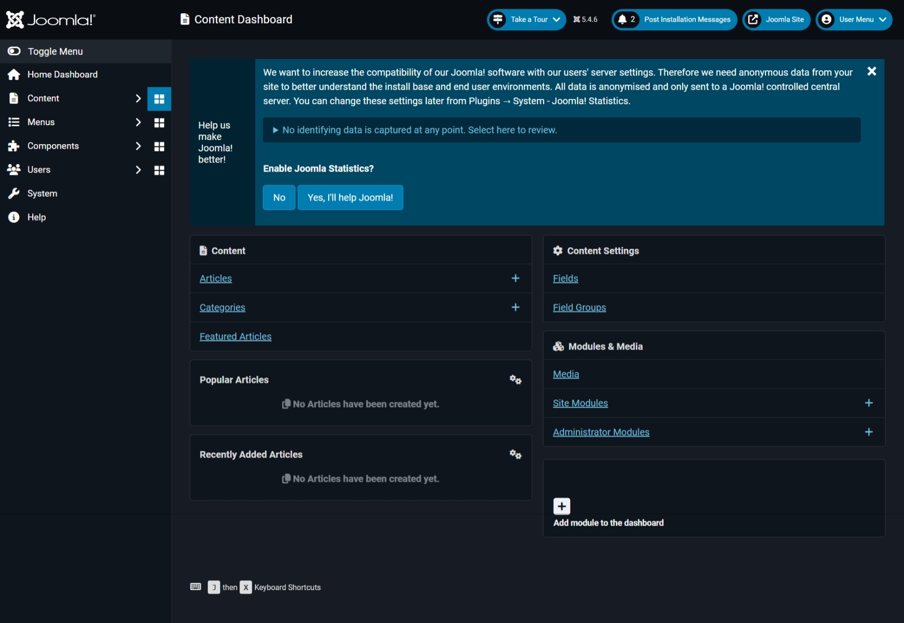
Task: Add new site module plus icon
Action: [x=869, y=403]
